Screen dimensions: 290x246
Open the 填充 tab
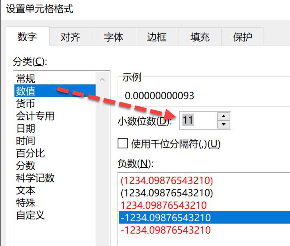coord(200,37)
